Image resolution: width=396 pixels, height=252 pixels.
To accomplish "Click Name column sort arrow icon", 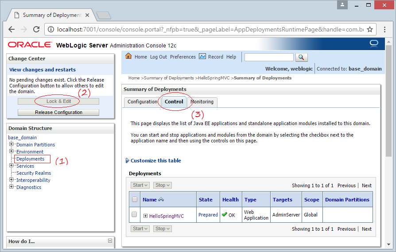I will [x=161, y=199].
